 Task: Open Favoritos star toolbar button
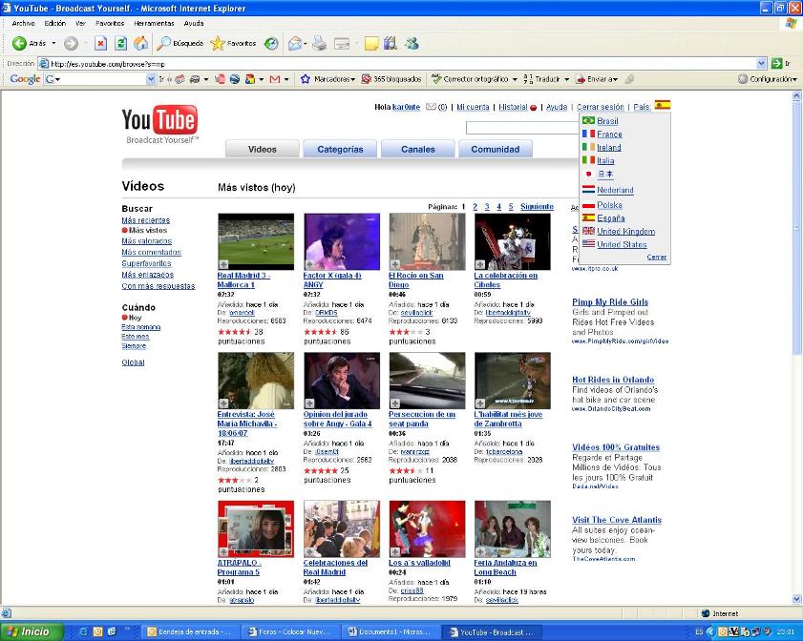(234, 44)
